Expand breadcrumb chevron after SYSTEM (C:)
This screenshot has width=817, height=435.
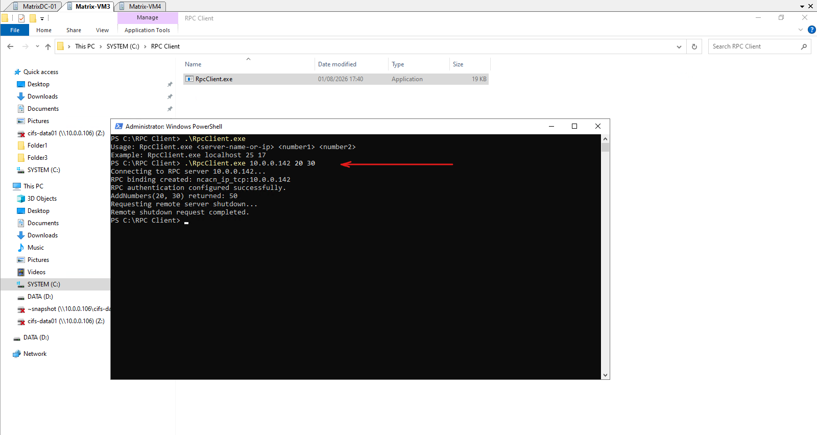(145, 46)
